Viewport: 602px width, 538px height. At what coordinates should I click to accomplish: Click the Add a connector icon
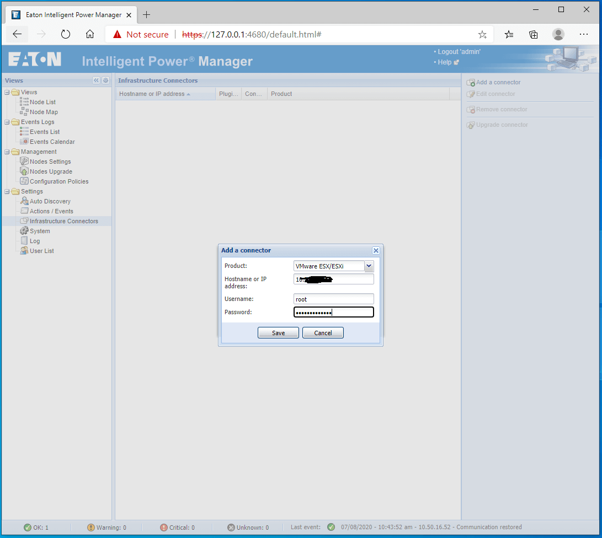click(x=471, y=82)
